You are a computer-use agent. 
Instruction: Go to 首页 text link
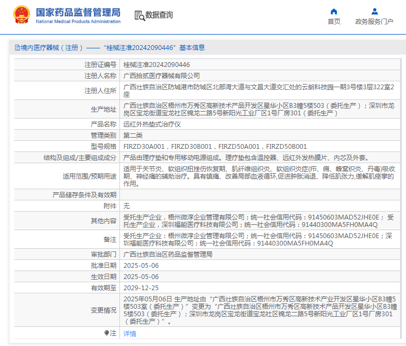[x=334, y=22]
